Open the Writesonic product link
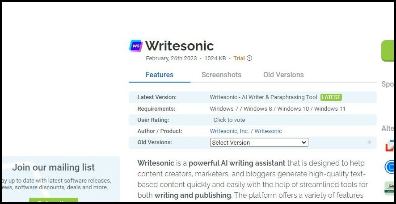This screenshot has width=396, height=204. pyautogui.click(x=268, y=131)
